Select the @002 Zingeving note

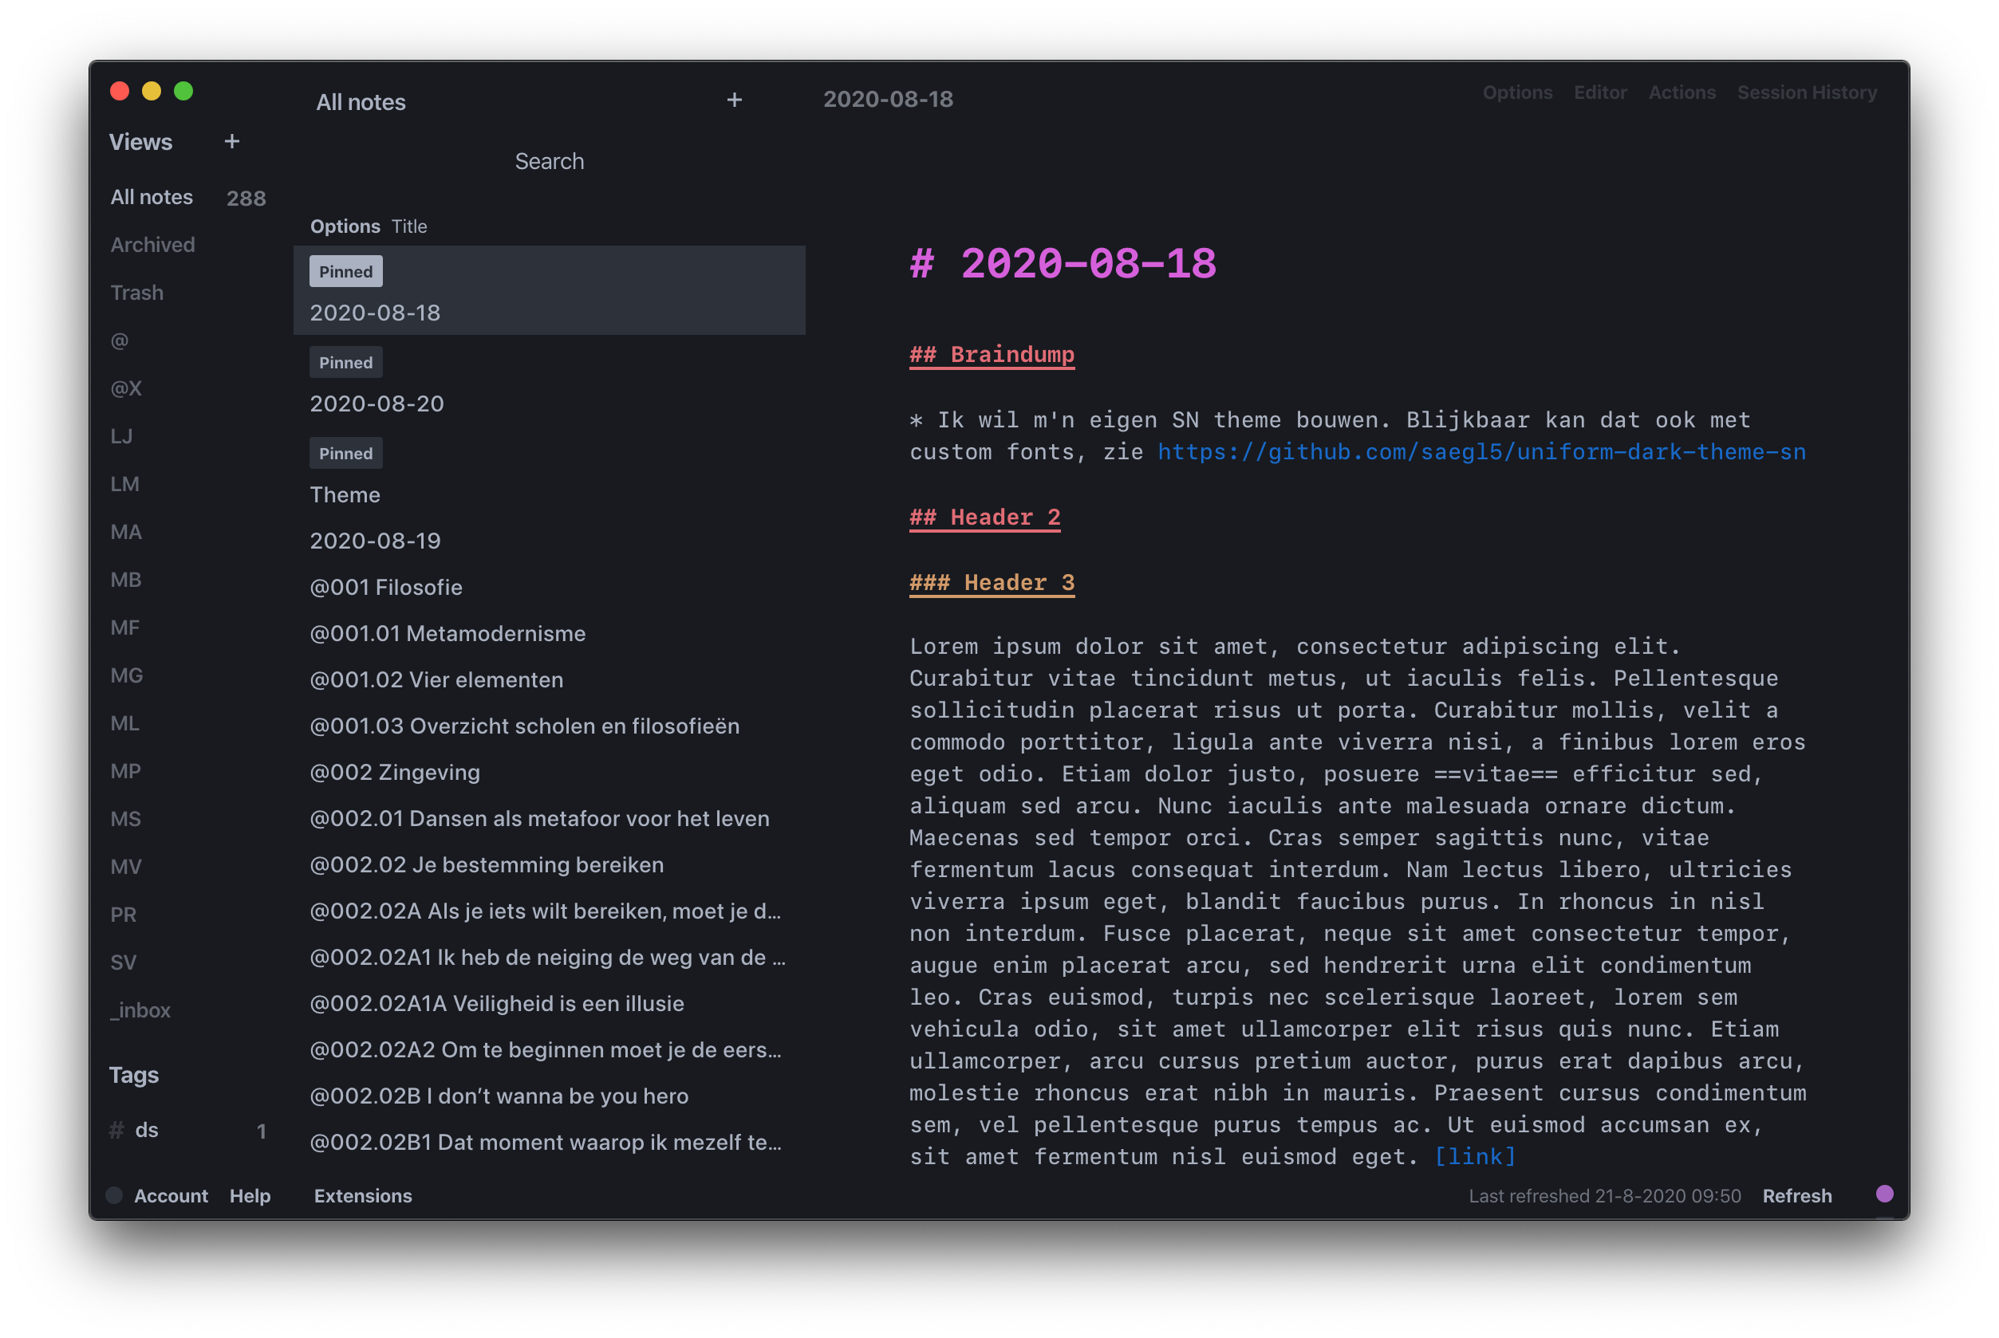[x=394, y=772]
